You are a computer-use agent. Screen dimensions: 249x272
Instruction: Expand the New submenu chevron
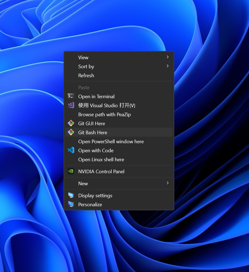click(167, 183)
